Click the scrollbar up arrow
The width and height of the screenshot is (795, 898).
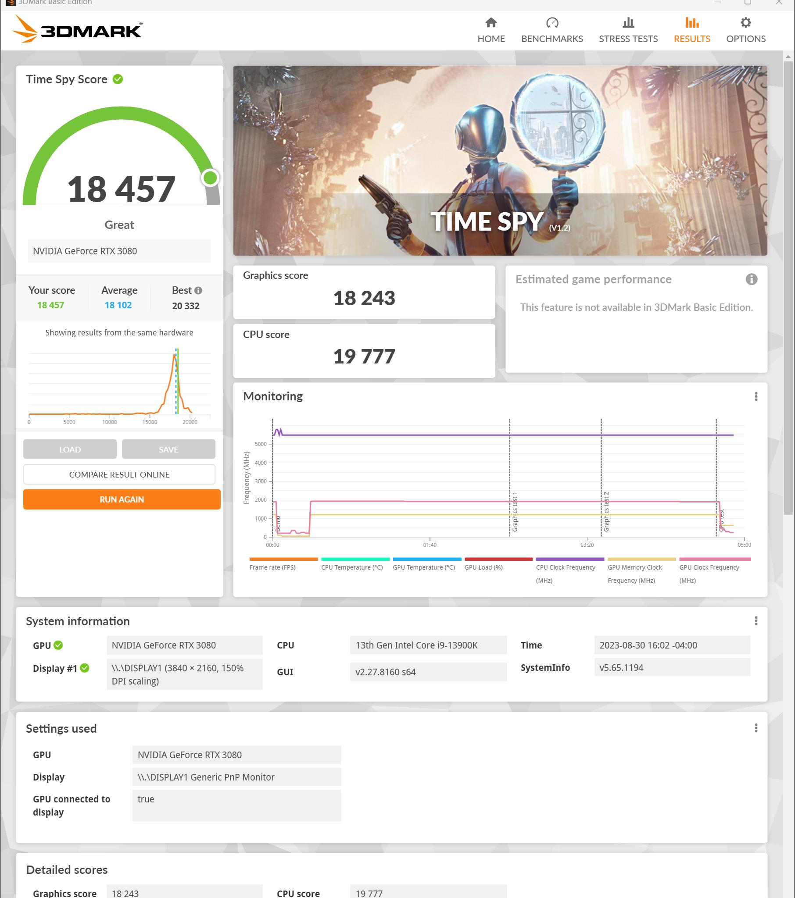(x=788, y=56)
